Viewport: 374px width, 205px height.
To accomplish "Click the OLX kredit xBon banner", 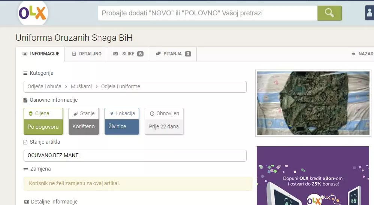I will [x=313, y=176].
